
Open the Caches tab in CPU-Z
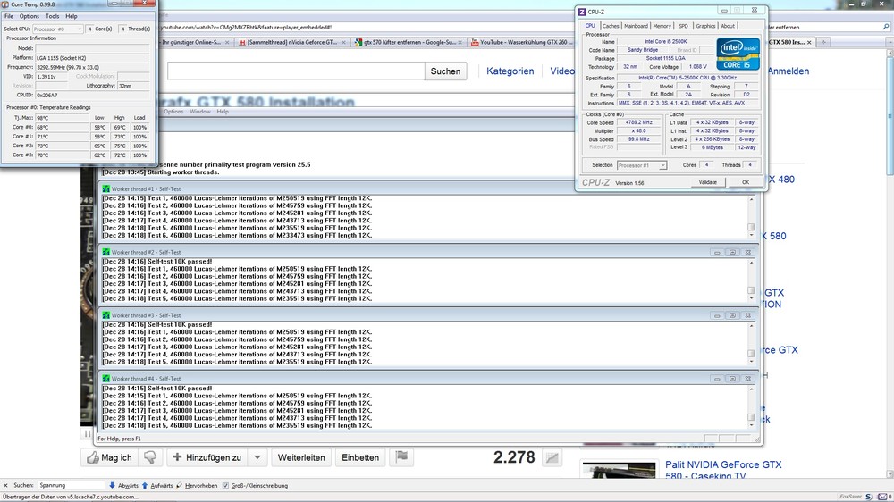coord(610,26)
